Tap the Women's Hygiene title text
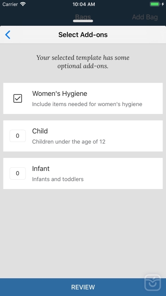The image size is (166, 296). [60, 94]
